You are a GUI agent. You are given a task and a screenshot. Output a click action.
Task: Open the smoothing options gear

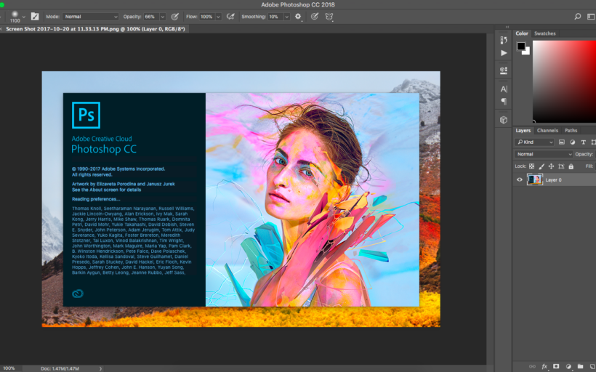pos(297,16)
